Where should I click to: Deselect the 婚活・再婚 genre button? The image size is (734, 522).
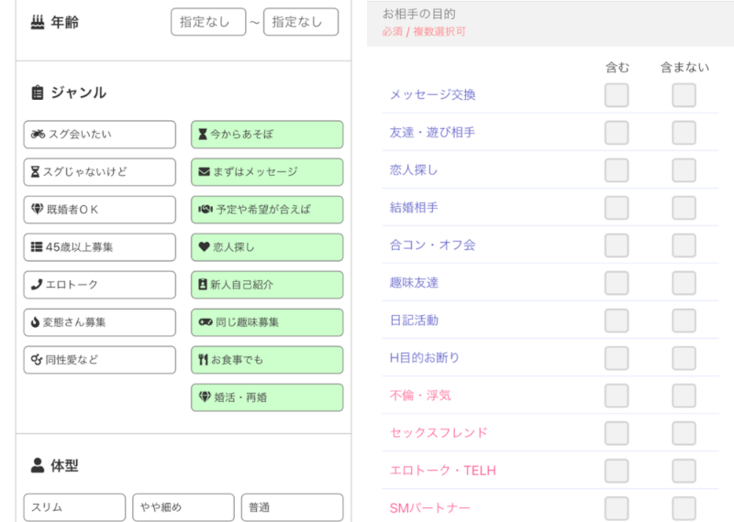[x=267, y=397]
